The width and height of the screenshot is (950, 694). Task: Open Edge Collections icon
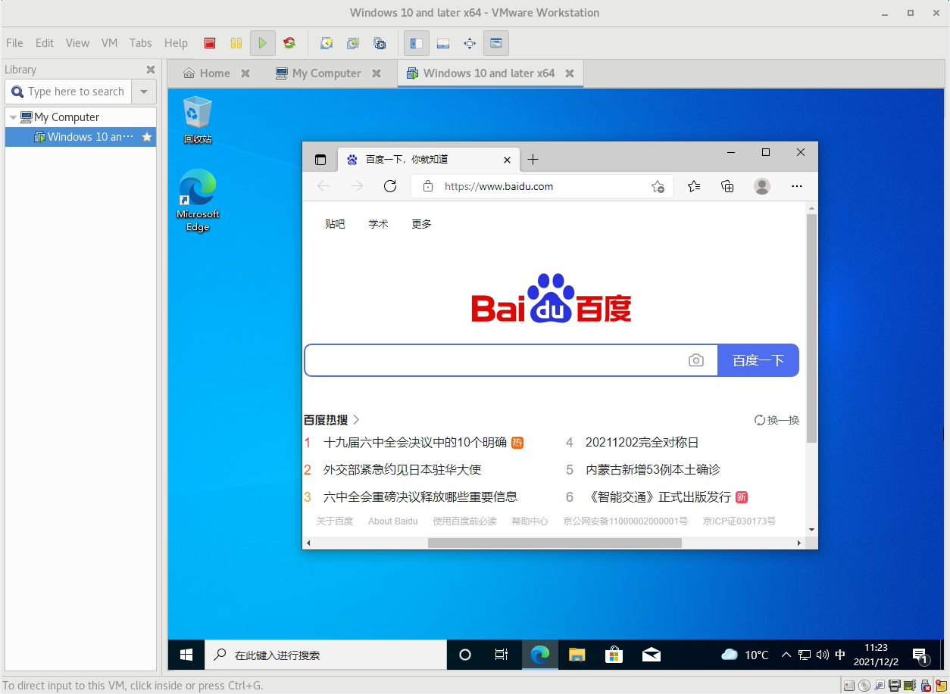(x=727, y=186)
